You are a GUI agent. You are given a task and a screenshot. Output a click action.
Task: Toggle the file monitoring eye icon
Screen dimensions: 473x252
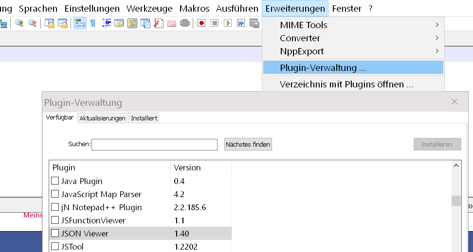[185, 23]
